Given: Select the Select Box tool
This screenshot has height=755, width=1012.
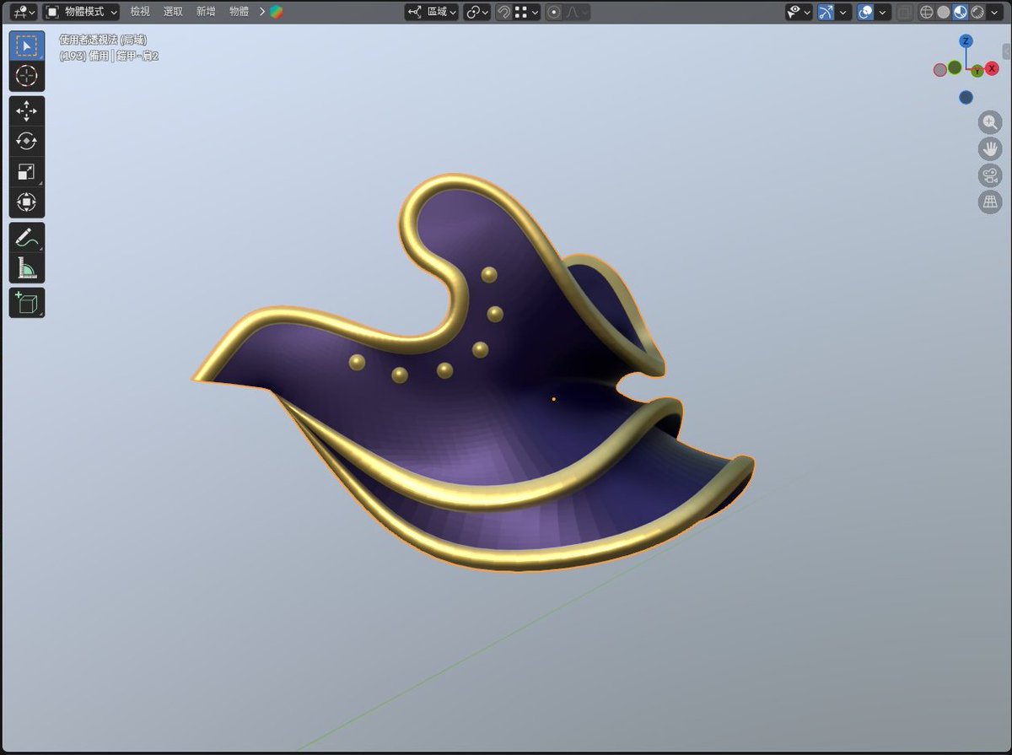Looking at the screenshot, I should tap(27, 46).
